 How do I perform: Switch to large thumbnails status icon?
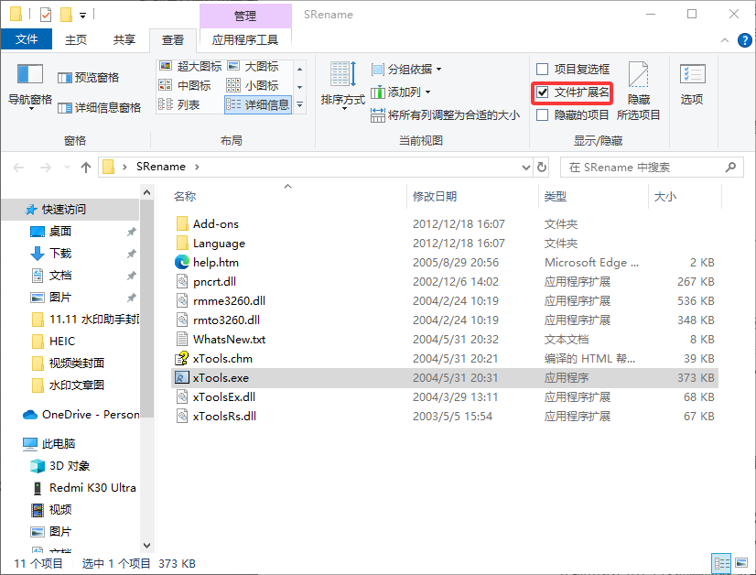(x=741, y=563)
